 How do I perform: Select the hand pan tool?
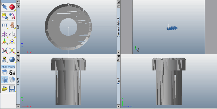[12, 25]
